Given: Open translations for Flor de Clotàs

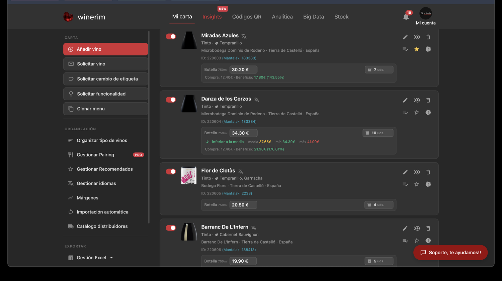Looking at the screenshot, I should (240, 171).
